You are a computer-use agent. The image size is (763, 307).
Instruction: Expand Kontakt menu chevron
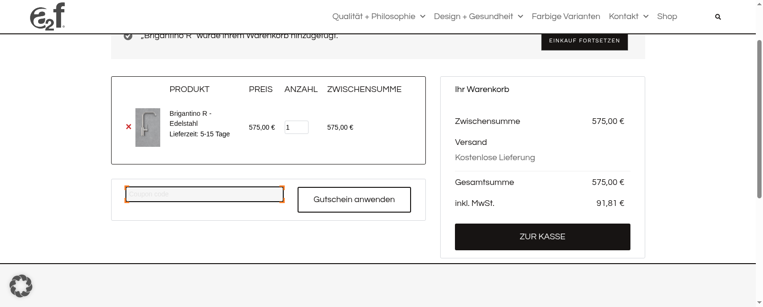[646, 17]
